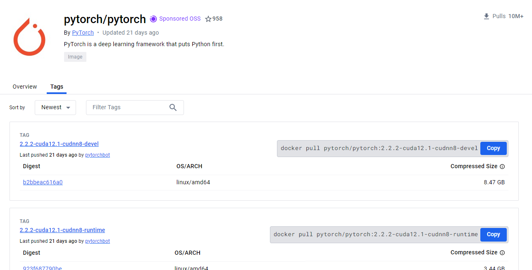This screenshot has width=532, height=270.
Task: Open the PyTorch publisher link
Action: pos(83,33)
